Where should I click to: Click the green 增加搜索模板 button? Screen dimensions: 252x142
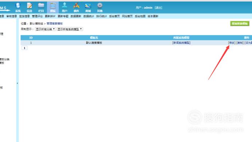[x=240, y=24]
